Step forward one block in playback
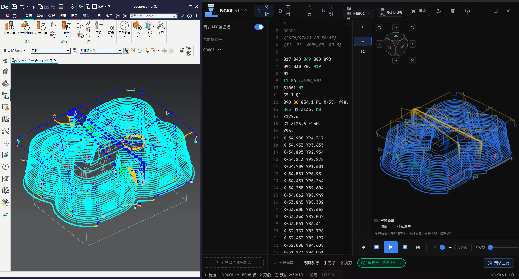 (405, 247)
